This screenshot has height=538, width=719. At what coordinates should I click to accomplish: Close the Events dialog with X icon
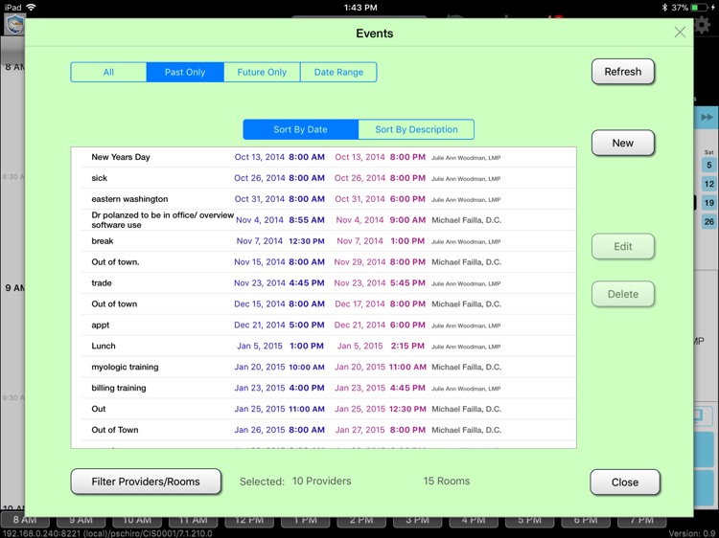coord(680,33)
